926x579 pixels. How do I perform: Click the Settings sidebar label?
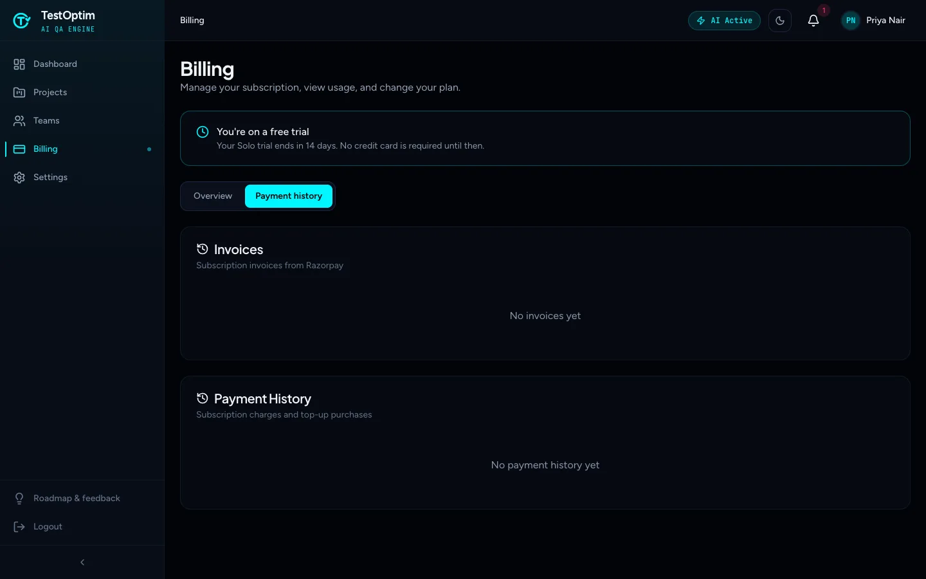[x=50, y=178]
